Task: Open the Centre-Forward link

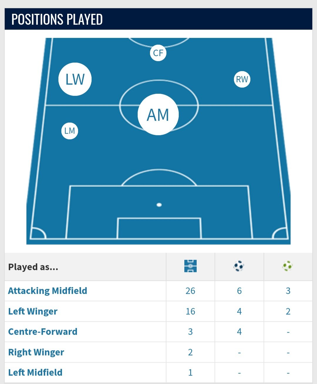Action: point(43,332)
